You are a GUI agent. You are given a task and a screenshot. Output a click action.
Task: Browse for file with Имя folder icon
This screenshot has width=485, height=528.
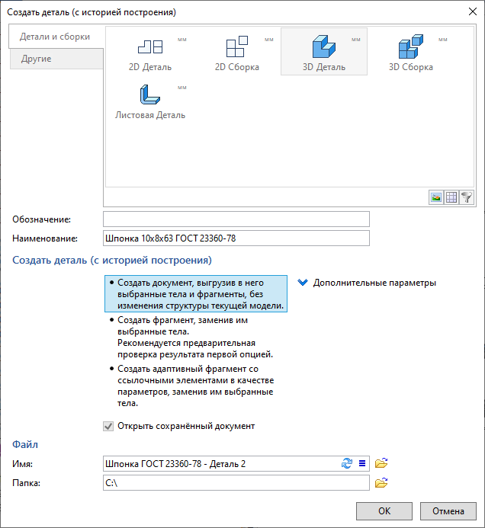pos(382,463)
